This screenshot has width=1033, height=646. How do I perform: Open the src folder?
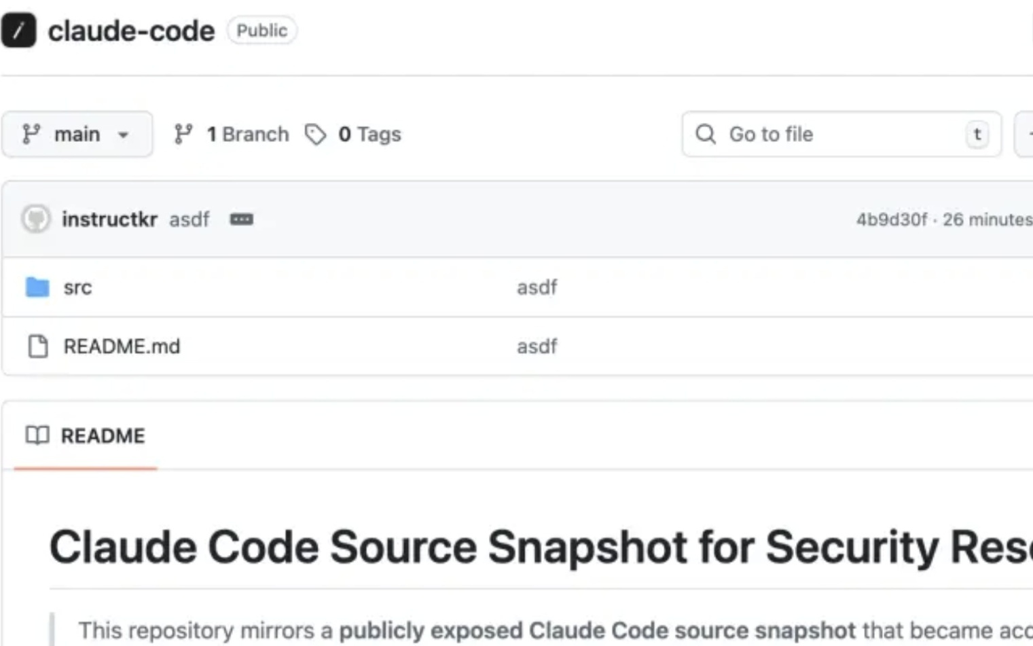coord(77,287)
